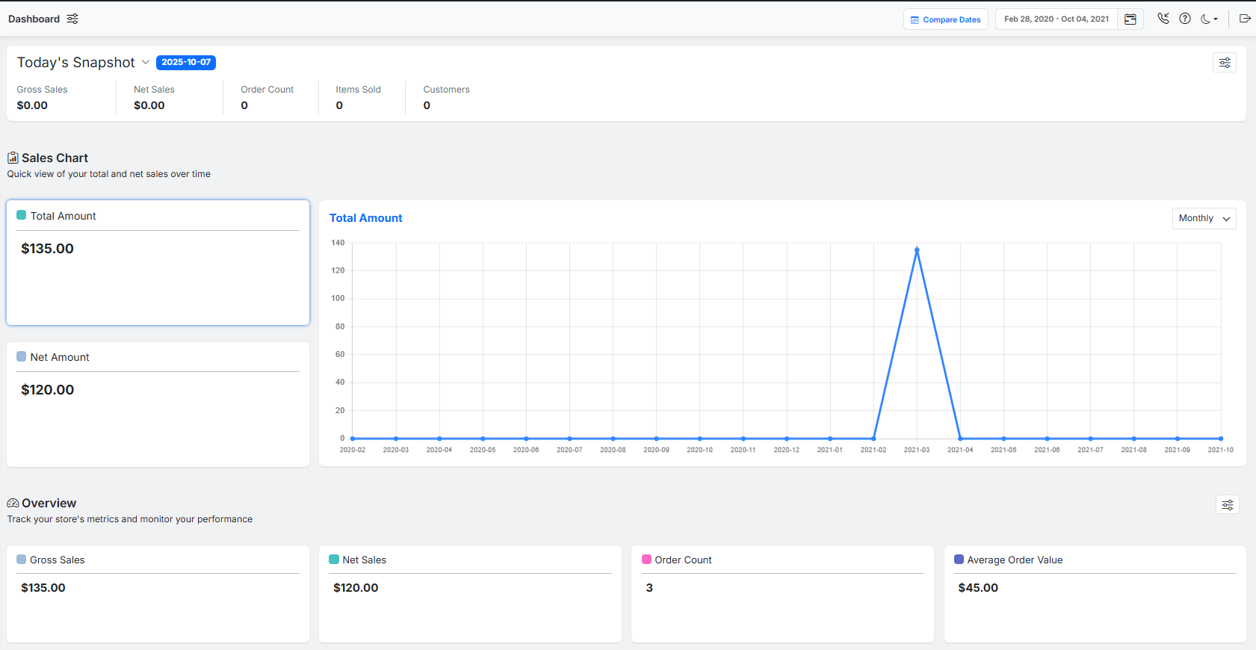Click the Overview Gross Sales card

pyautogui.click(x=158, y=594)
